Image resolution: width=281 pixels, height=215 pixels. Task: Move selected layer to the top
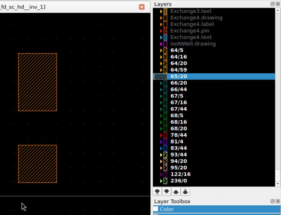(x=185, y=192)
